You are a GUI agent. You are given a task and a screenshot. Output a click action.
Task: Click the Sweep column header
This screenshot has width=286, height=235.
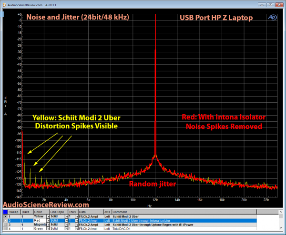pos(14,212)
